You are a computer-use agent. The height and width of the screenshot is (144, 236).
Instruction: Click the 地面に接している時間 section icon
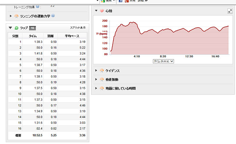101,88
